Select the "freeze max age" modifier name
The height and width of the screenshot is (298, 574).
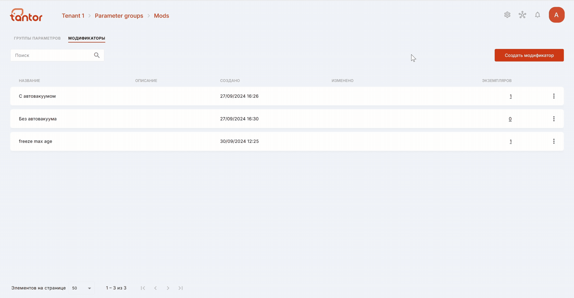(x=35, y=141)
